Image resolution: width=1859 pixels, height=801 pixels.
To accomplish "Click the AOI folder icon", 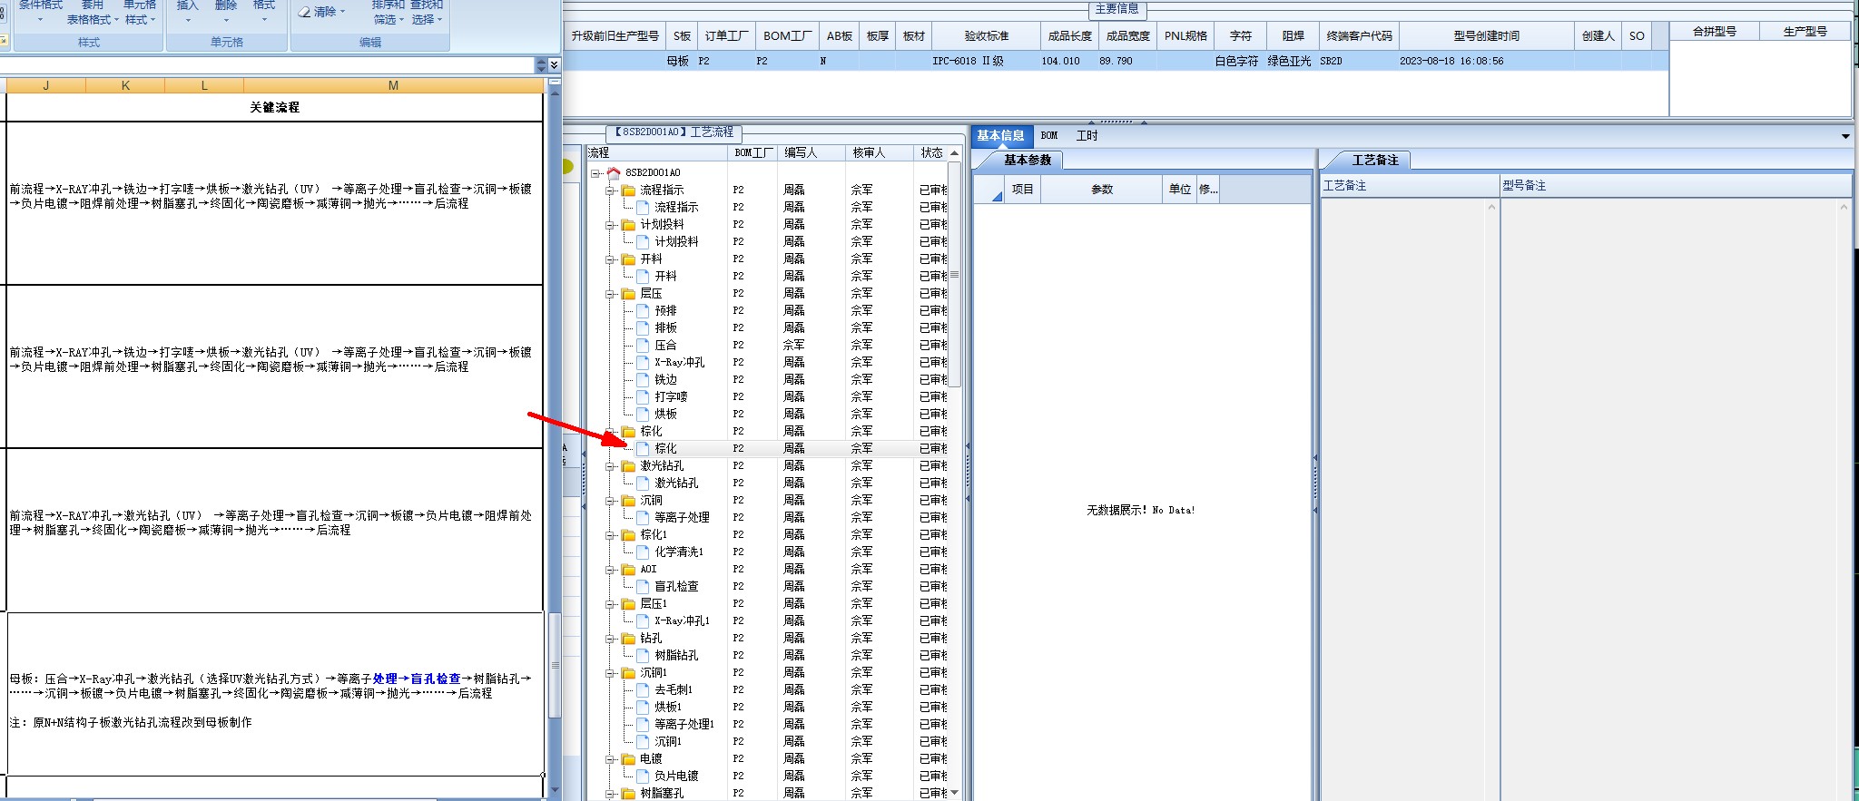I will [628, 569].
